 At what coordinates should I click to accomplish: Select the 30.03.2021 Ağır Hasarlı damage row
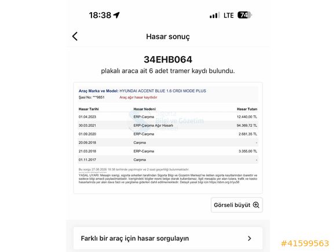[x=168, y=125]
